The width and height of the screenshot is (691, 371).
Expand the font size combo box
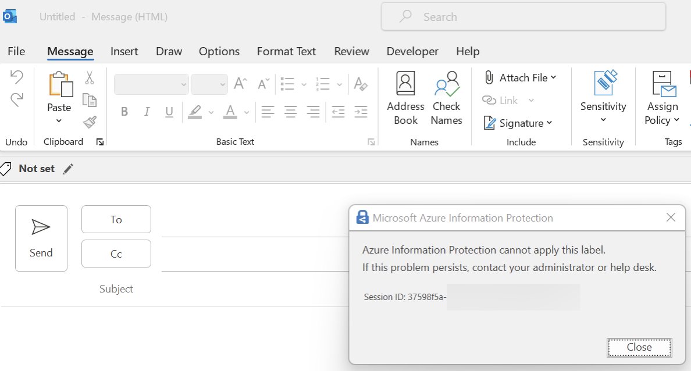(x=223, y=84)
